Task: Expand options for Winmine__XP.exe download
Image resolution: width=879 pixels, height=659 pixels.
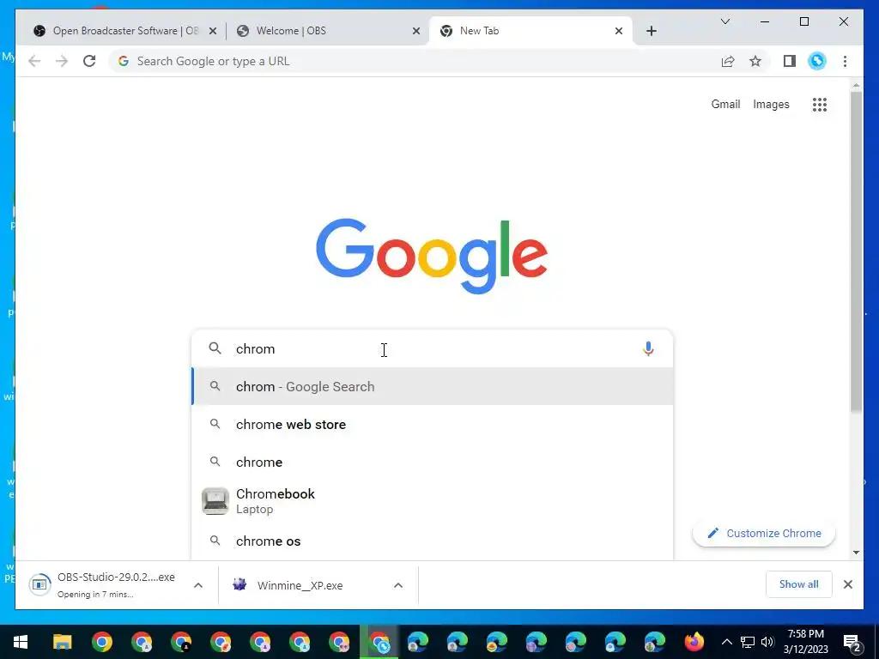Action: (x=398, y=585)
